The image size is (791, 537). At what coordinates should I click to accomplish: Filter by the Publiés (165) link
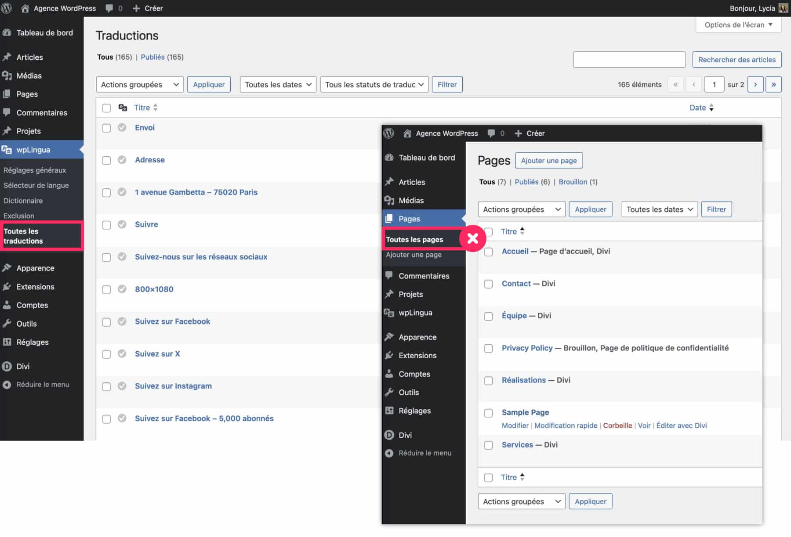(x=162, y=57)
